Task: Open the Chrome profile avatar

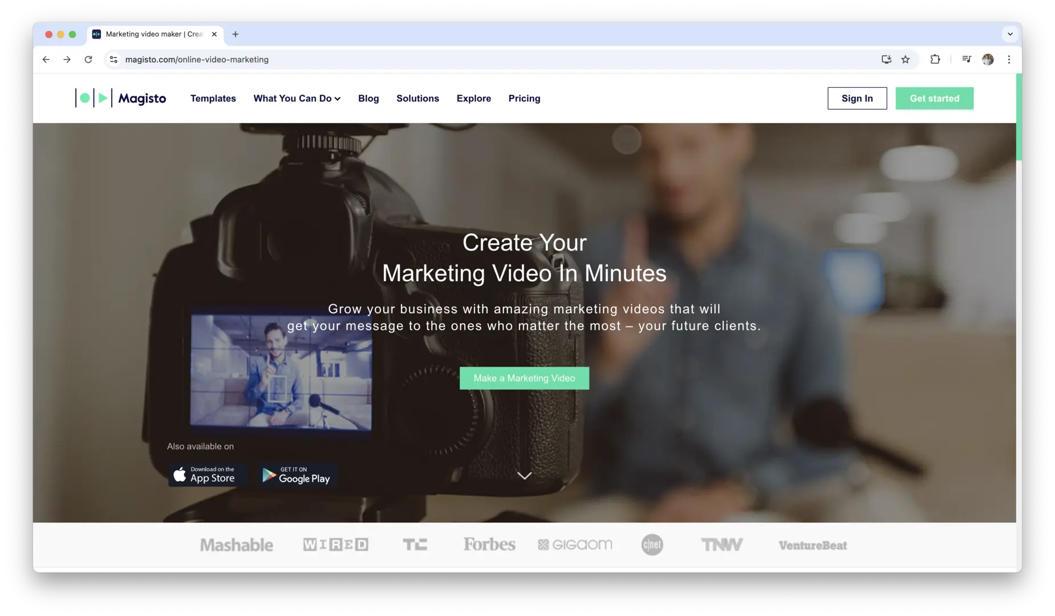Action: pos(988,59)
